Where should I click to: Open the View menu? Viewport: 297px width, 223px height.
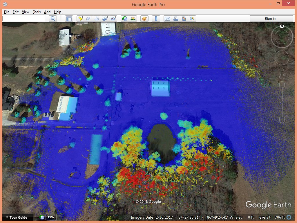[x=26, y=12]
